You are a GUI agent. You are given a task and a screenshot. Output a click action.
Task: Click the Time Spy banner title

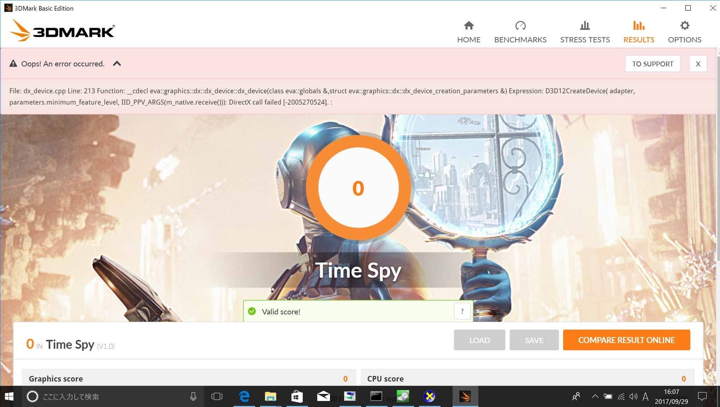coord(358,270)
